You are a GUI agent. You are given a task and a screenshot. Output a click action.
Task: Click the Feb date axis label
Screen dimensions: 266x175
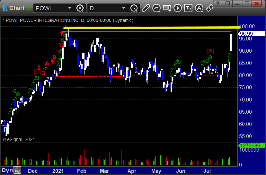82,171
